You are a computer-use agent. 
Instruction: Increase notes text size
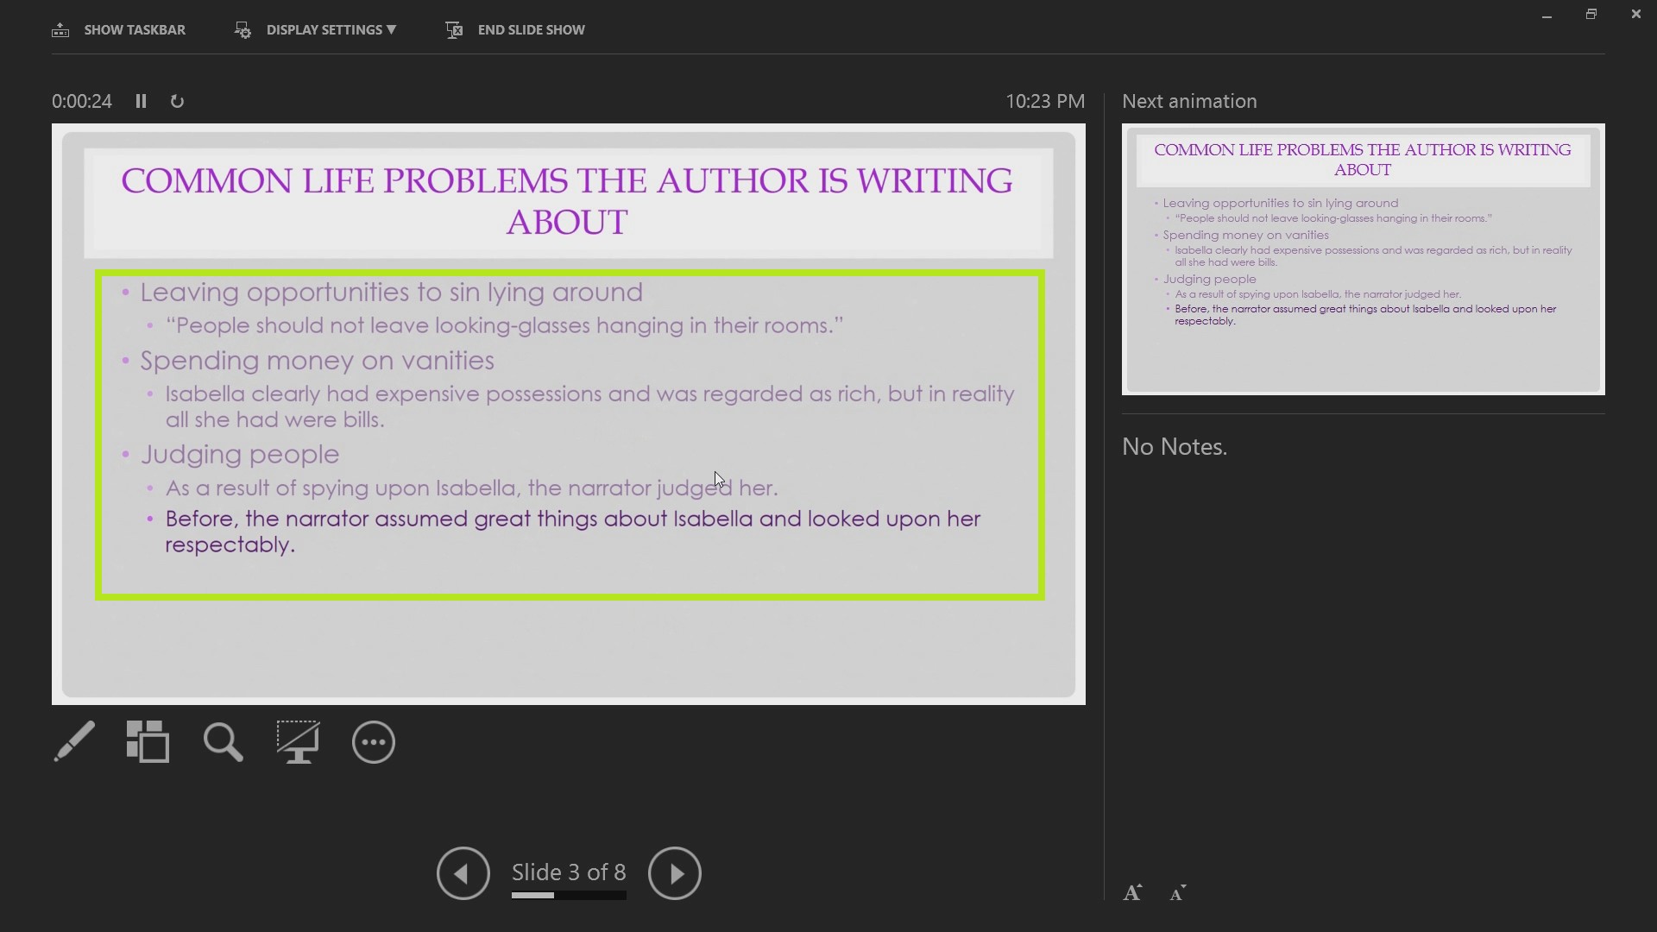(1132, 893)
